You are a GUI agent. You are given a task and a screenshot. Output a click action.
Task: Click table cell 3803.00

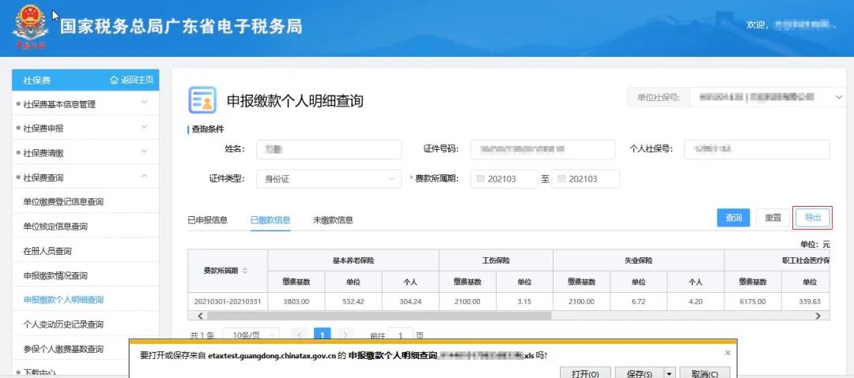tap(297, 301)
